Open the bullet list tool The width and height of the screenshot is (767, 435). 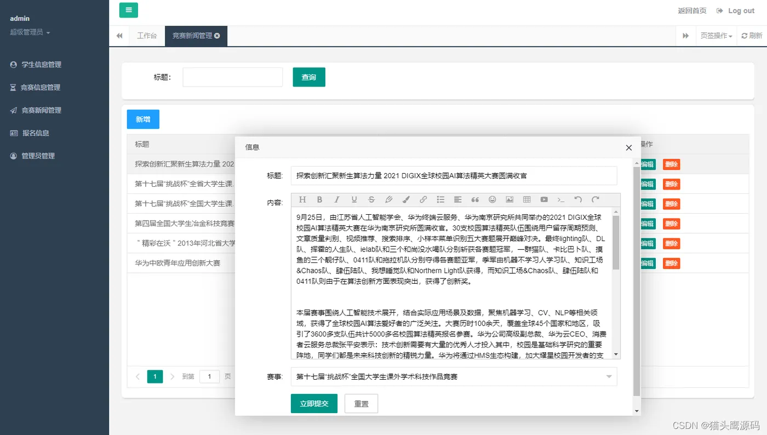[440, 199]
